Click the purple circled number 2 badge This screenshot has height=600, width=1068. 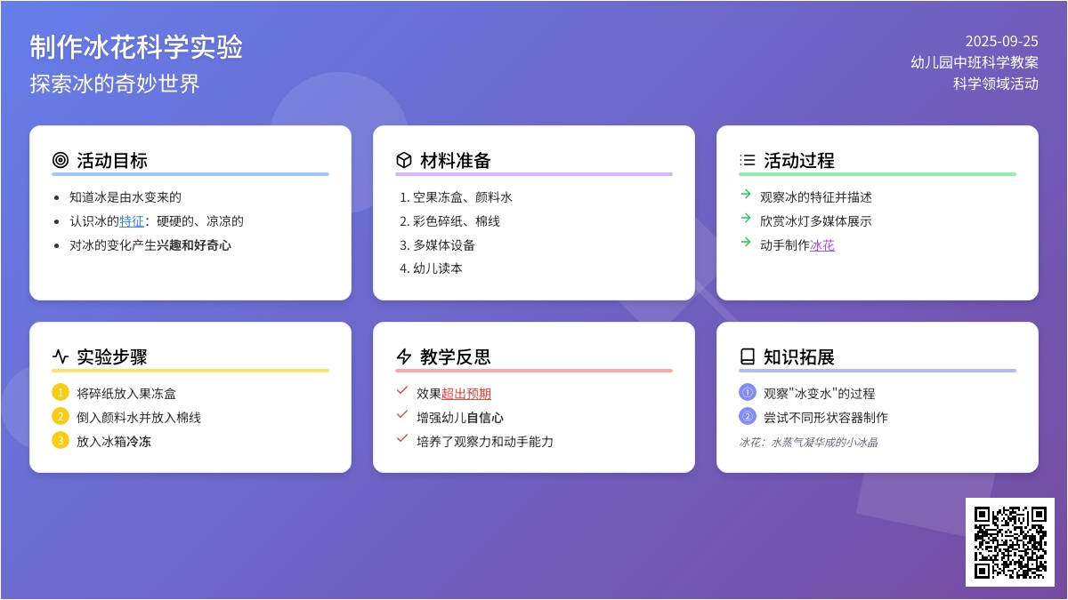748,417
